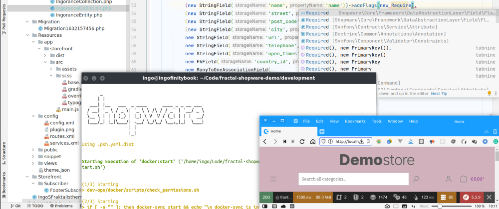Image resolution: width=499 pixels, height=209 pixels.
Task: Toggle Vivaldi side panel visibility
Action: tap(264, 206)
